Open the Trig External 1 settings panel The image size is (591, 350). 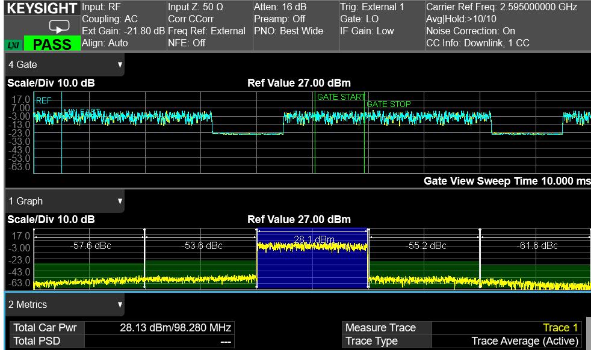click(382, 25)
